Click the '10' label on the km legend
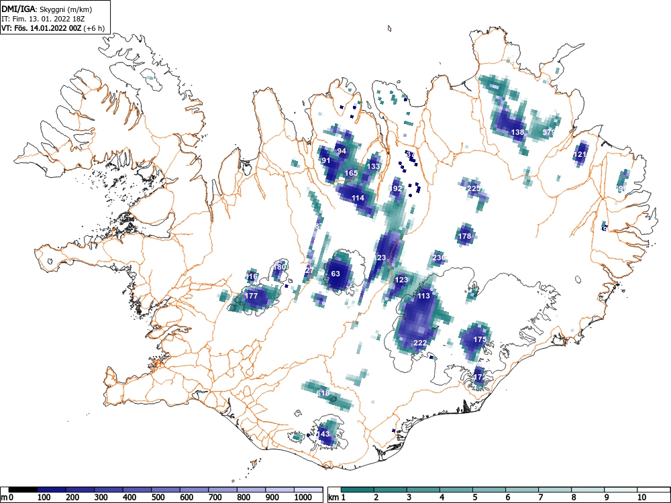The width and height of the screenshot is (671, 503). (641, 498)
